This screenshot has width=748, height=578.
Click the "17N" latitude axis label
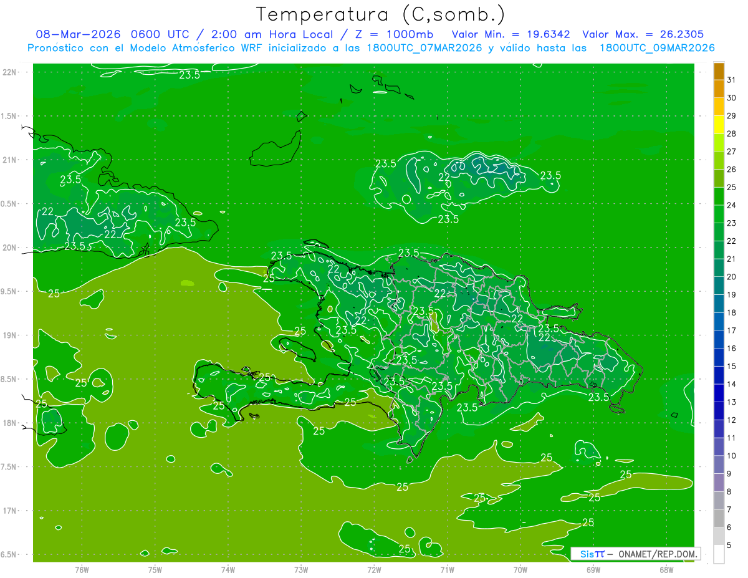pyautogui.click(x=11, y=511)
